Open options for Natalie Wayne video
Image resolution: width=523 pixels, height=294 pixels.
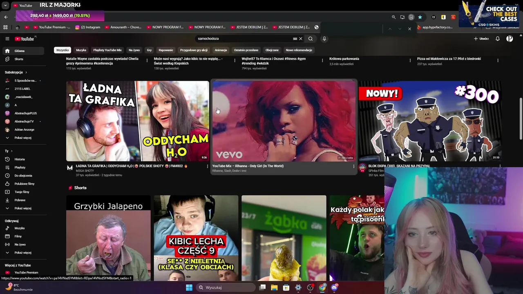(x=147, y=60)
